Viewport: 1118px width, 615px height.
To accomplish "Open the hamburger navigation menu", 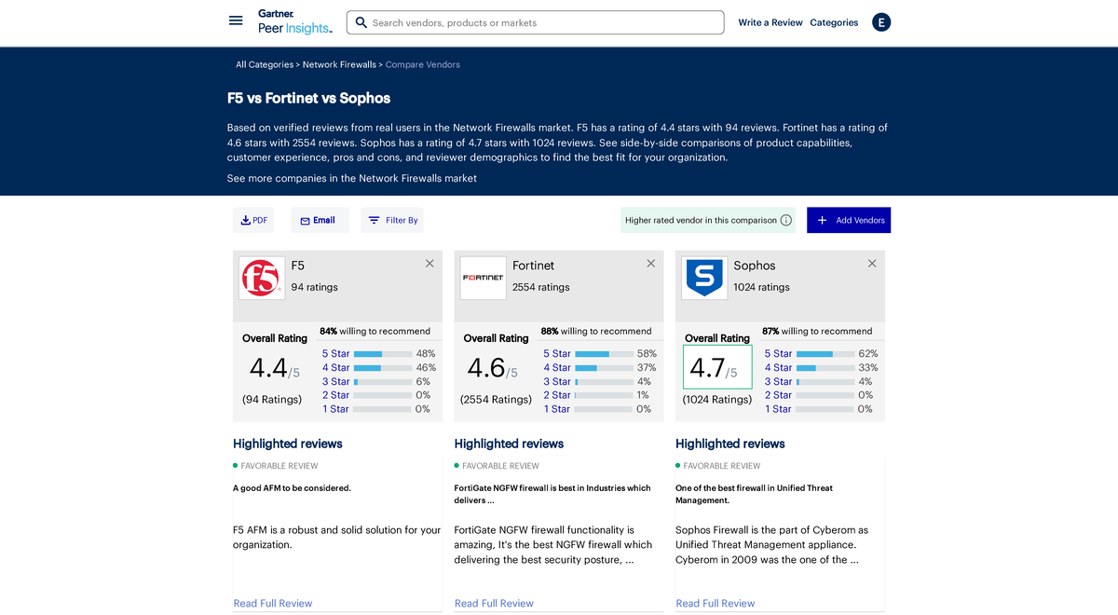I will pyautogui.click(x=236, y=20).
